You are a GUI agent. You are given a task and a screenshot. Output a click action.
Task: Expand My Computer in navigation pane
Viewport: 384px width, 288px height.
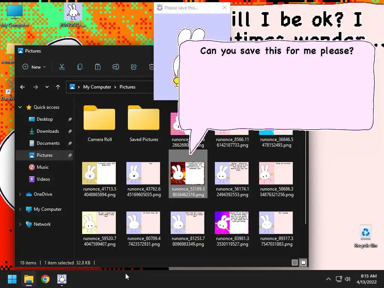click(x=20, y=209)
